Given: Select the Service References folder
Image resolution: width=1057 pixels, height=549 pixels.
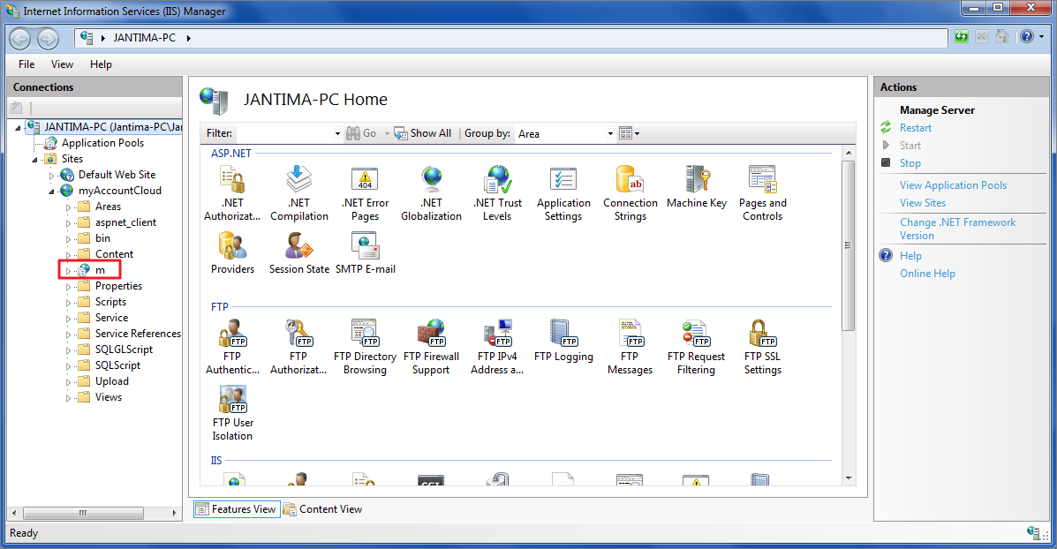Looking at the screenshot, I should click(x=138, y=334).
